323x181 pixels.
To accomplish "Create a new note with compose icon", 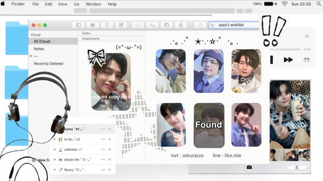I will (121, 25).
